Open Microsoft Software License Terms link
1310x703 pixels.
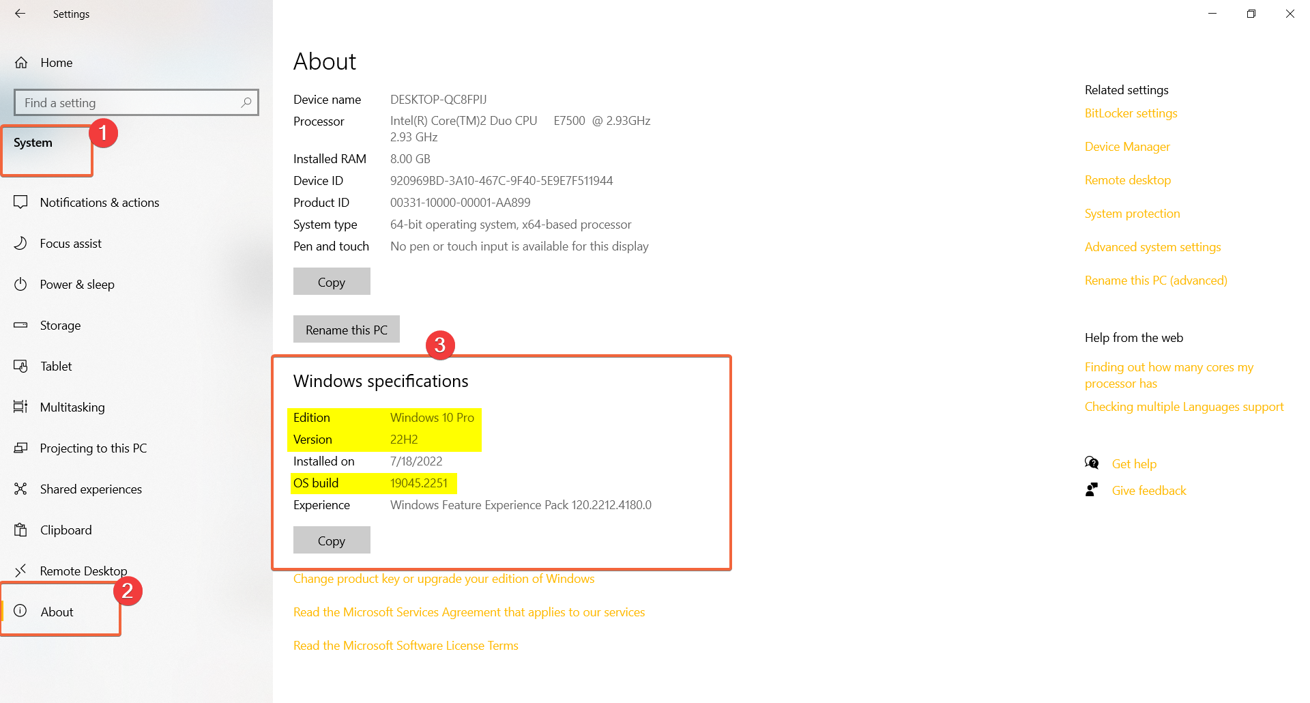click(x=406, y=646)
